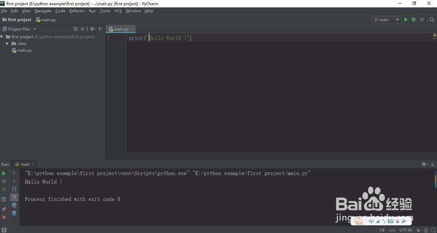Open Search Everywhere magnifier icon
Viewport: 437px width, 233px height.
(x=432, y=20)
